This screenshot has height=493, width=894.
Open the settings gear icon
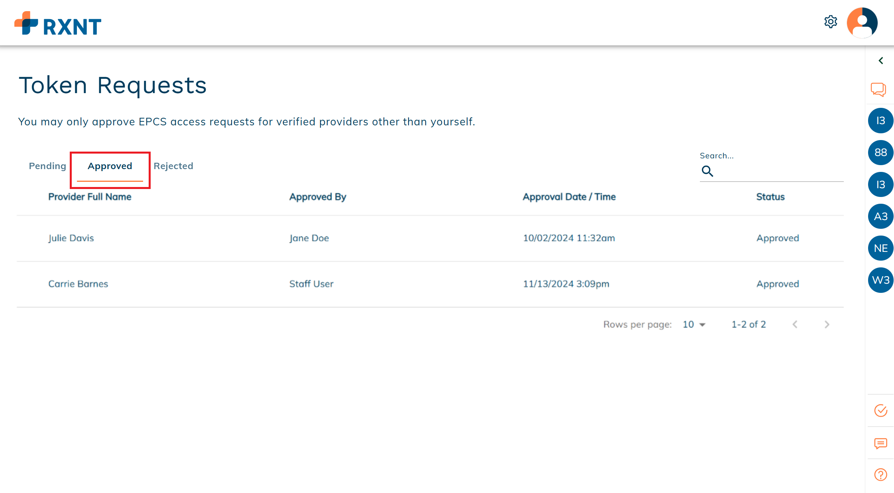click(831, 22)
